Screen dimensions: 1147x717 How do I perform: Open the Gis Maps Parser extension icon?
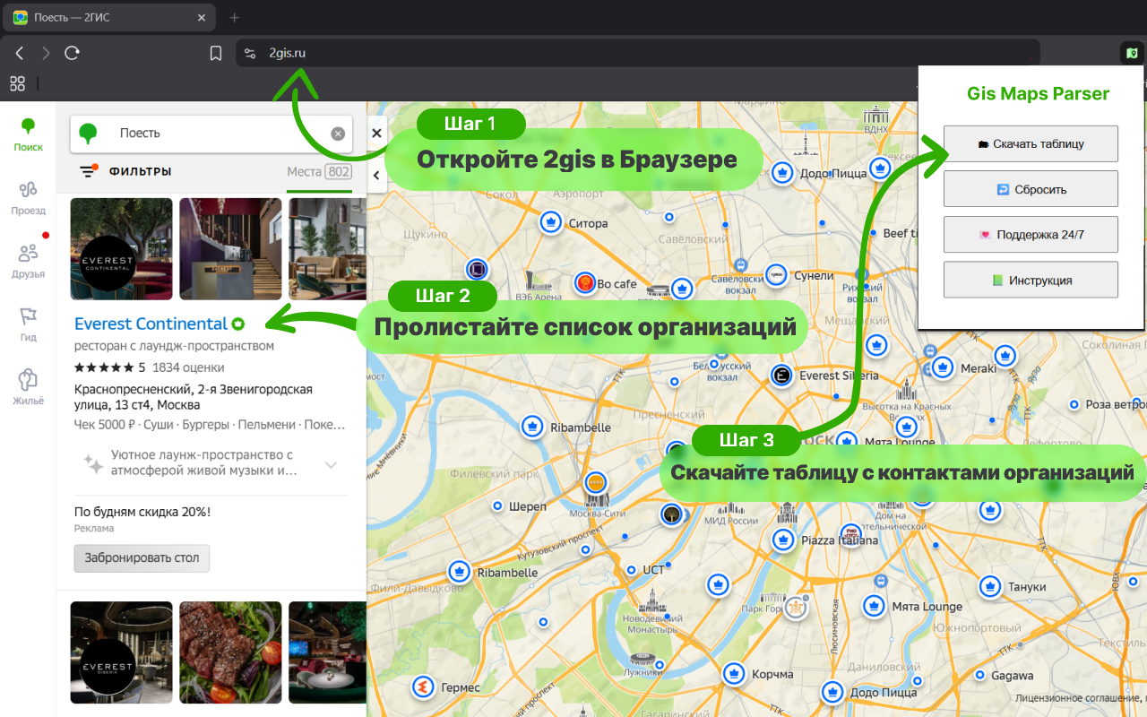click(1133, 54)
